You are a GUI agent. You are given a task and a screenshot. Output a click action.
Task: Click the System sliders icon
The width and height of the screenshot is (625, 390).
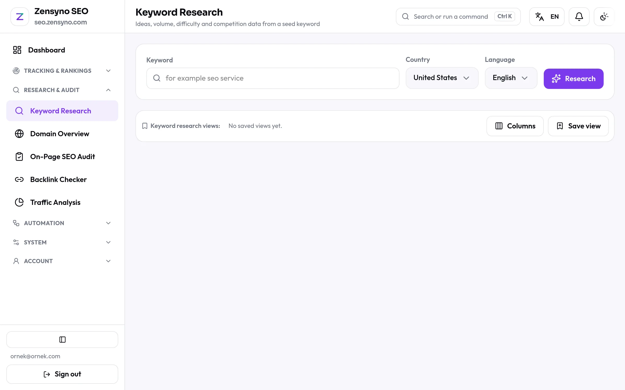[x=16, y=242]
